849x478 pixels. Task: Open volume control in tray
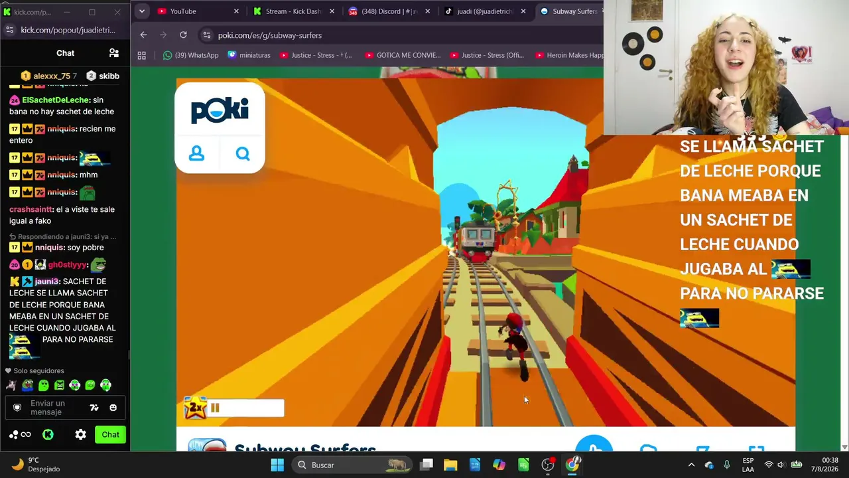tap(781, 465)
